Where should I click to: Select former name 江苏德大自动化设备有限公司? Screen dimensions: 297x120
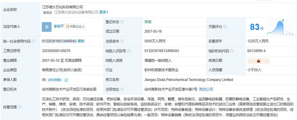76,12
